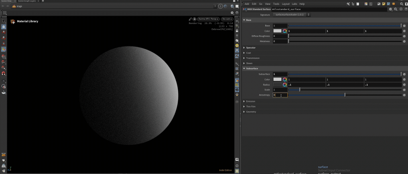Open the viewport display options gear icon
This screenshot has width=408, height=174.
232,13
